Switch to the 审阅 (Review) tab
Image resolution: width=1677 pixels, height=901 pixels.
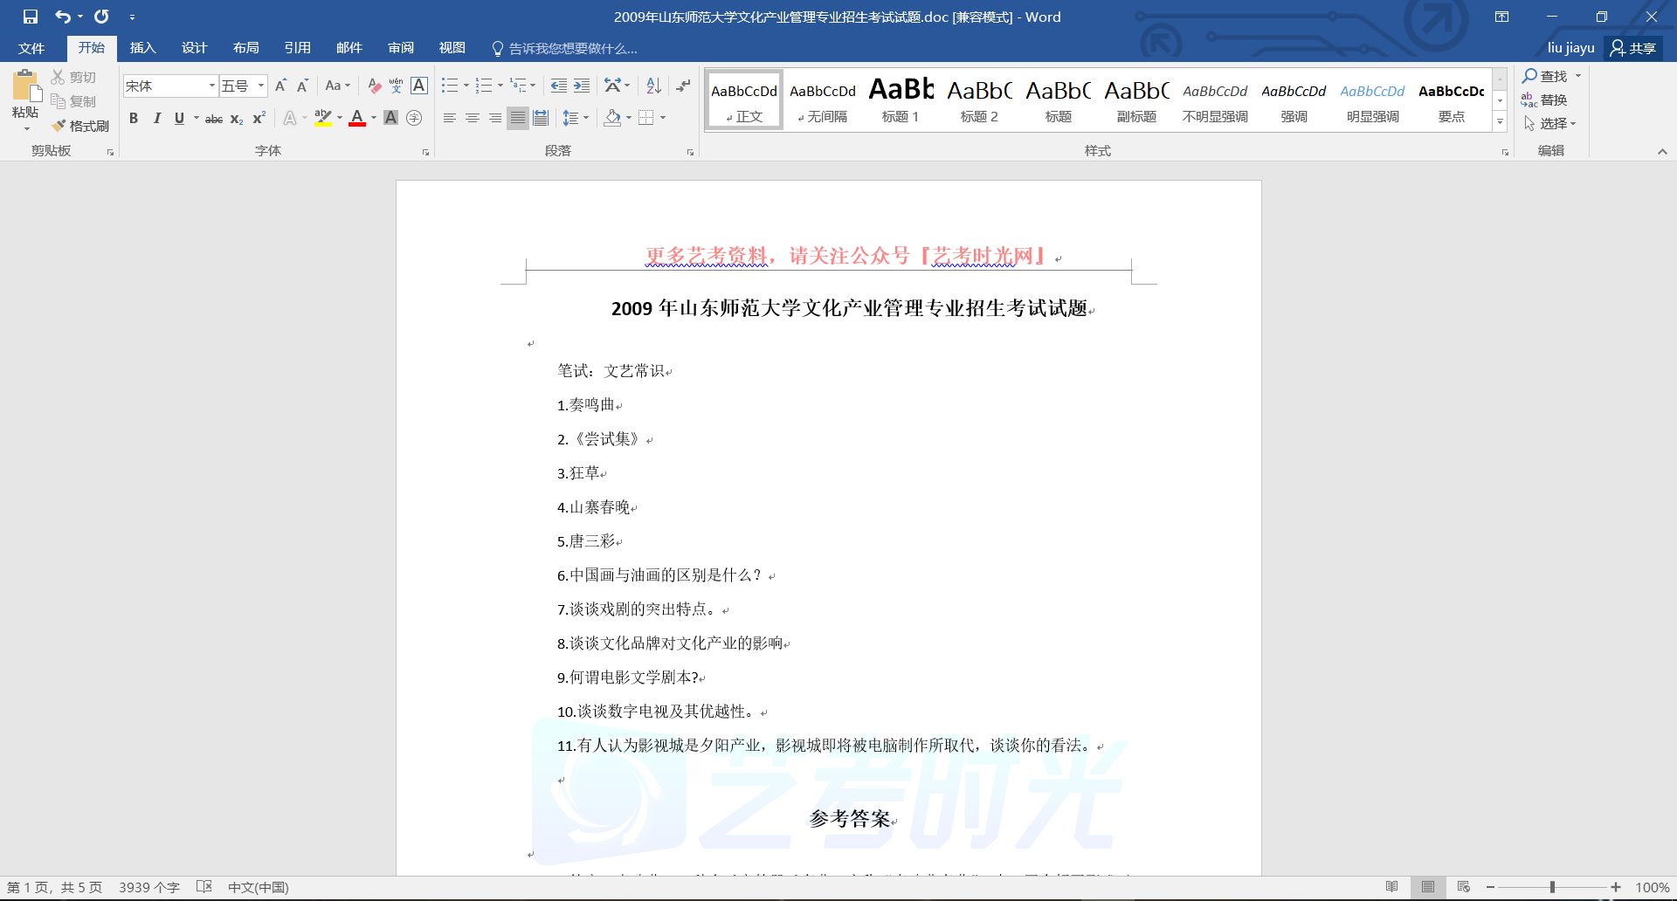point(401,48)
